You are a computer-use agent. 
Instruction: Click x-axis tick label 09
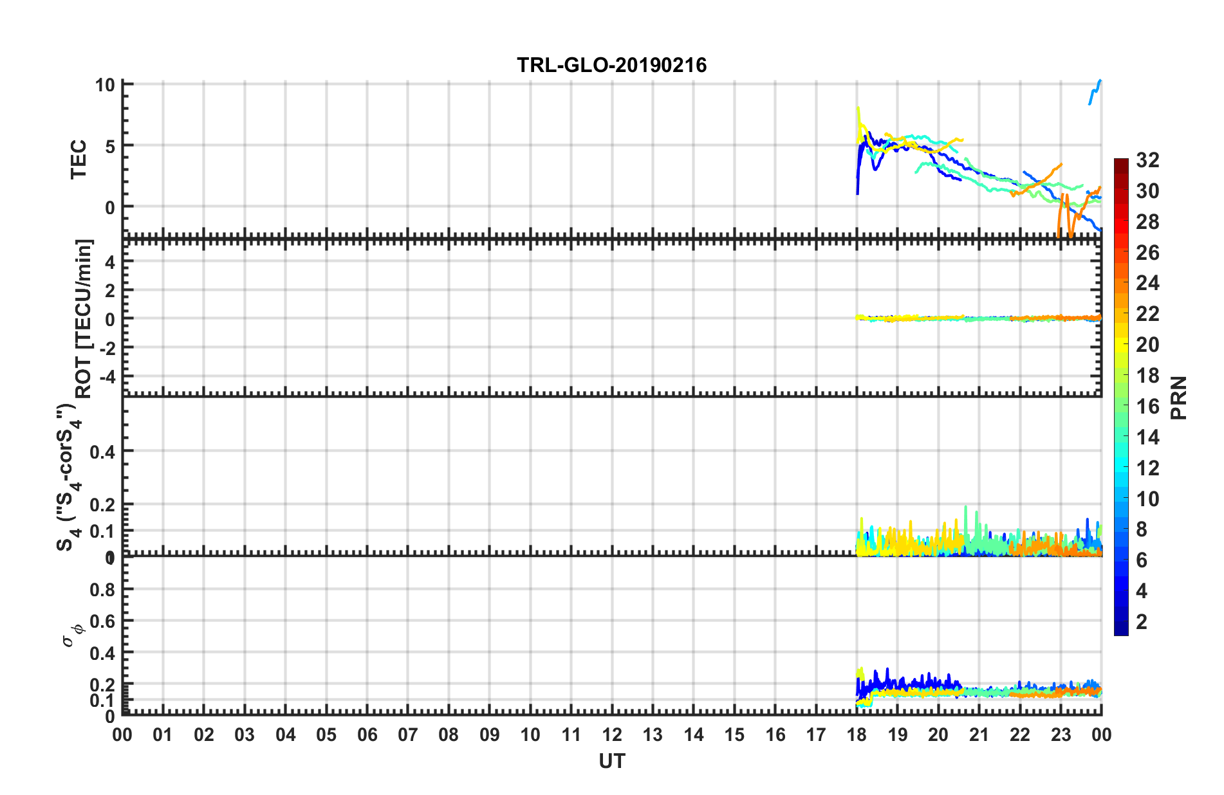point(489,735)
